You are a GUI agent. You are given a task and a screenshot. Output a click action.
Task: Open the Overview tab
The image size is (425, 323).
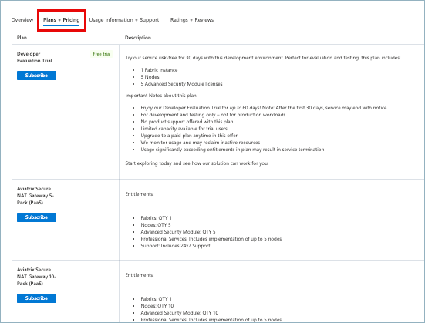pos(22,20)
